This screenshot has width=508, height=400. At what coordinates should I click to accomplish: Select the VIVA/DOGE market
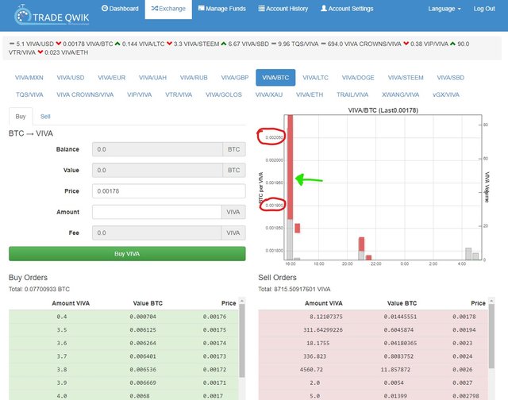pos(358,78)
